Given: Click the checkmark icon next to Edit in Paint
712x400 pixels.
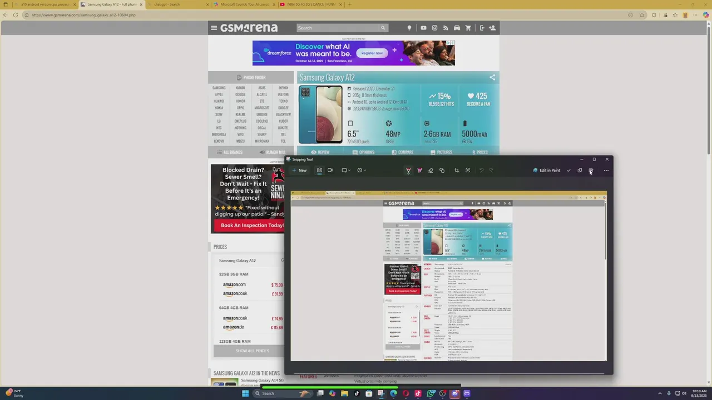Looking at the screenshot, I should coord(568,171).
